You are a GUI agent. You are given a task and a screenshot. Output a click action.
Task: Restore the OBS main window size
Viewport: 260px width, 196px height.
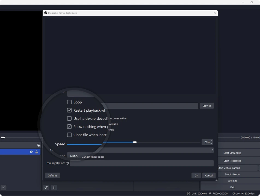(x=252, y=2)
